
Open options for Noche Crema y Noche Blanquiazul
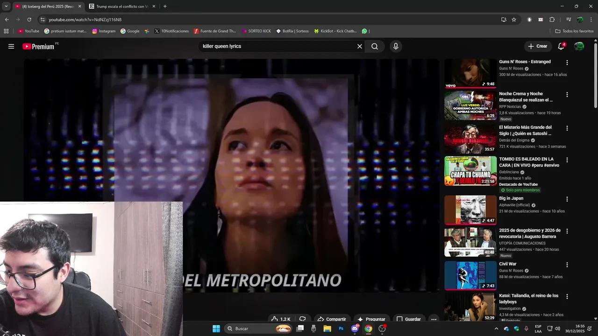pos(567,94)
